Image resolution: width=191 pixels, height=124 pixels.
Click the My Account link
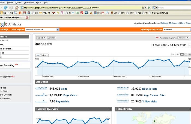click(174, 23)
